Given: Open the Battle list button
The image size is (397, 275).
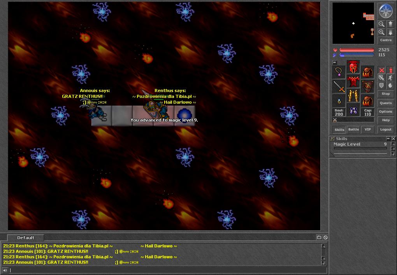Looking at the screenshot, I should tap(353, 130).
